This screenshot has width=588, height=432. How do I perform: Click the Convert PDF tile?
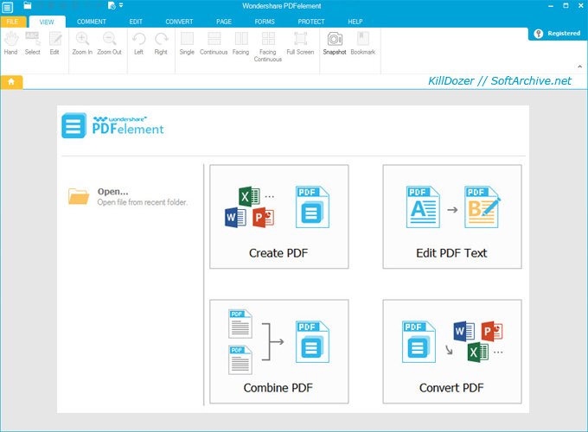coord(452,352)
